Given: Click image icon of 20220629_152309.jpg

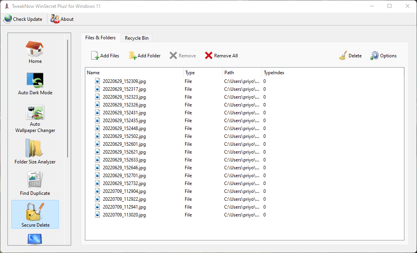Looking at the screenshot, I should pyautogui.click(x=97, y=81).
